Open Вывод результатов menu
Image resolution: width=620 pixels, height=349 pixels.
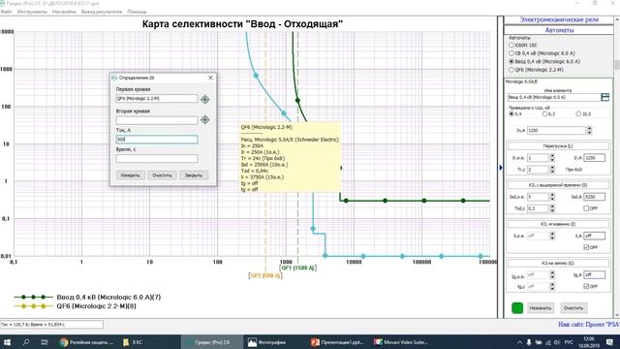pos(102,12)
